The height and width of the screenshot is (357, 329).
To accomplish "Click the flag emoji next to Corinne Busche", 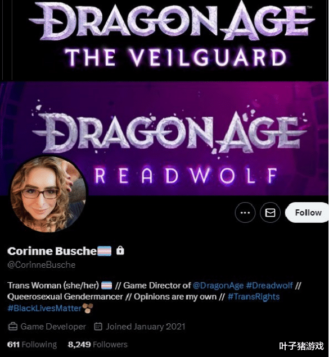I will [x=105, y=251].
